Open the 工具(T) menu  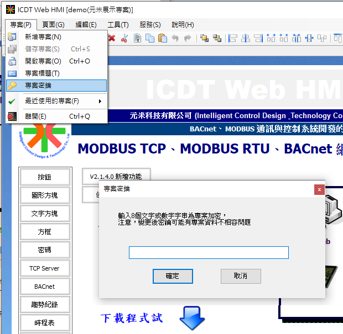pyautogui.click(x=118, y=25)
